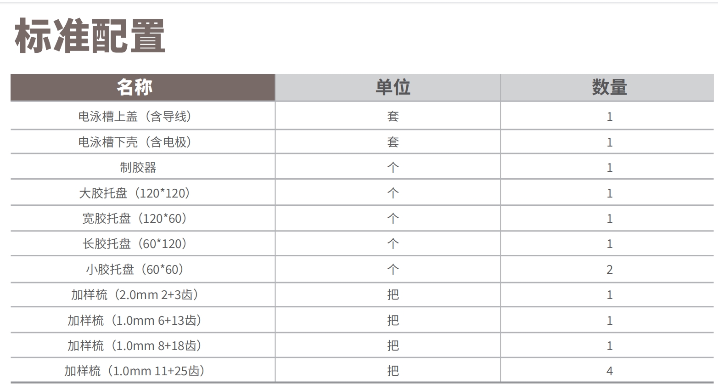Viewport: 718px width, 390px height.
Task: Click the 个 unit in the 制胶器 row
Action: 393,168
